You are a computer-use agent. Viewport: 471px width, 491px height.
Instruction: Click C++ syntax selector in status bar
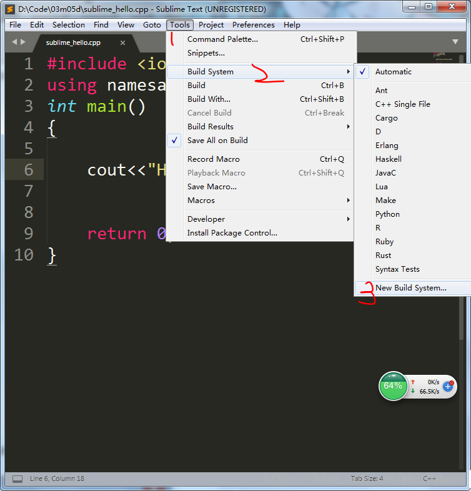pos(429,479)
